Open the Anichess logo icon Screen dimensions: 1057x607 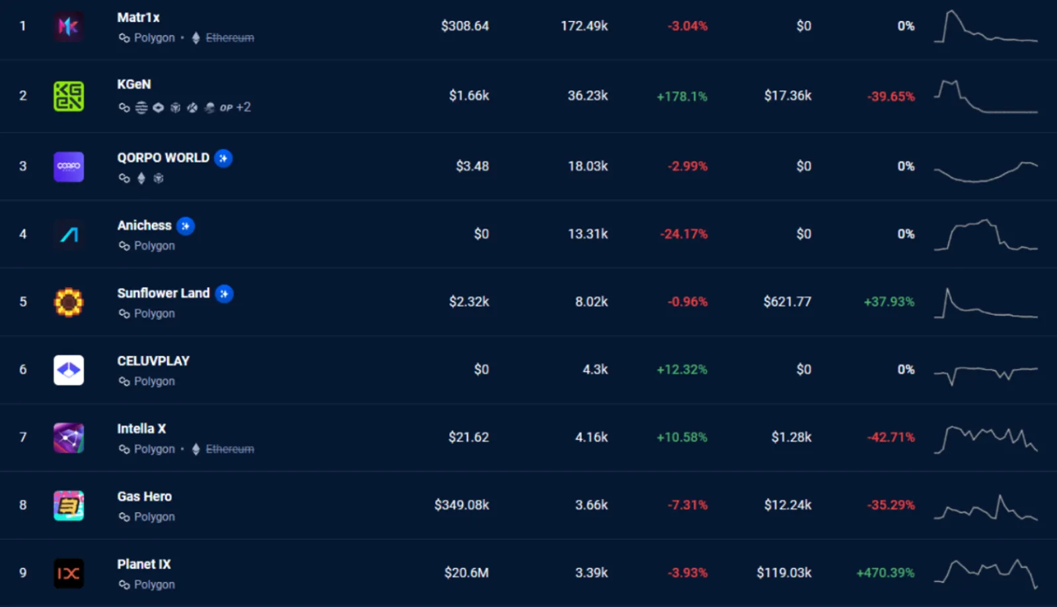[69, 234]
